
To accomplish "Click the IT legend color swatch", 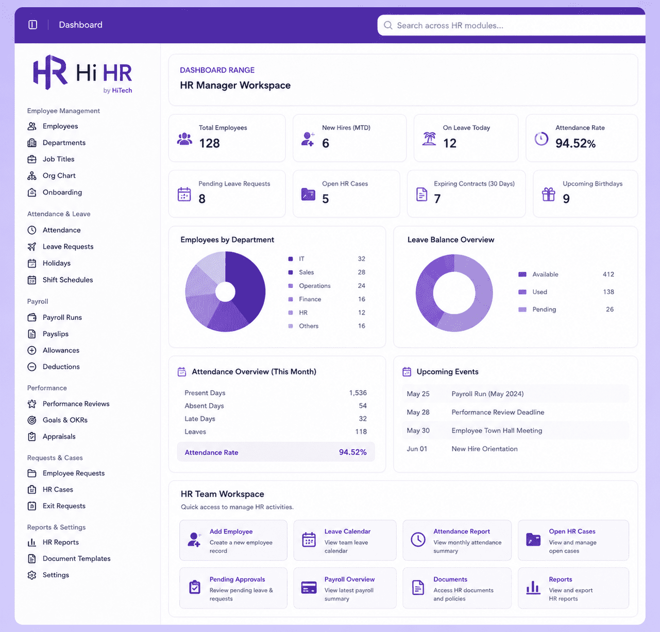I will coord(291,259).
